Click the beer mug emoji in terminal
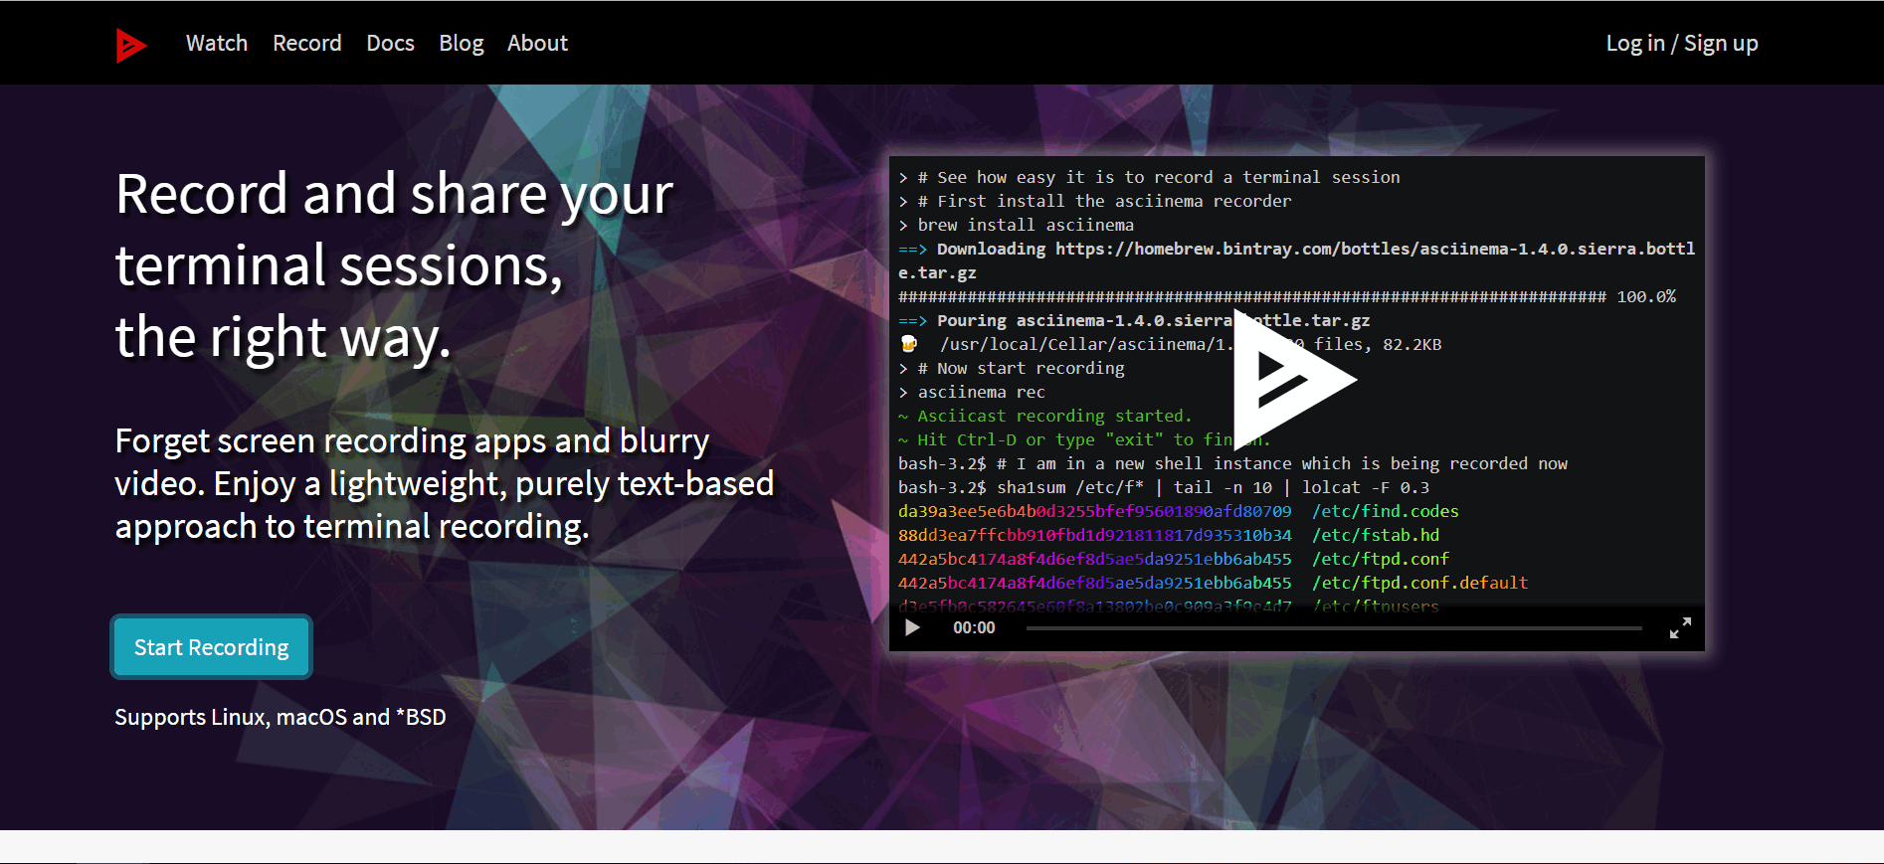This screenshot has height=864, width=1884. (908, 344)
